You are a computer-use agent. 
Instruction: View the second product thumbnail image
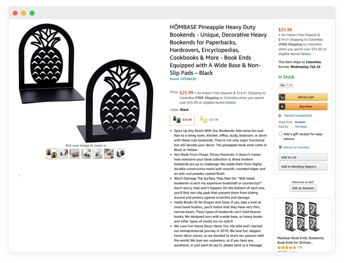coord(63,154)
